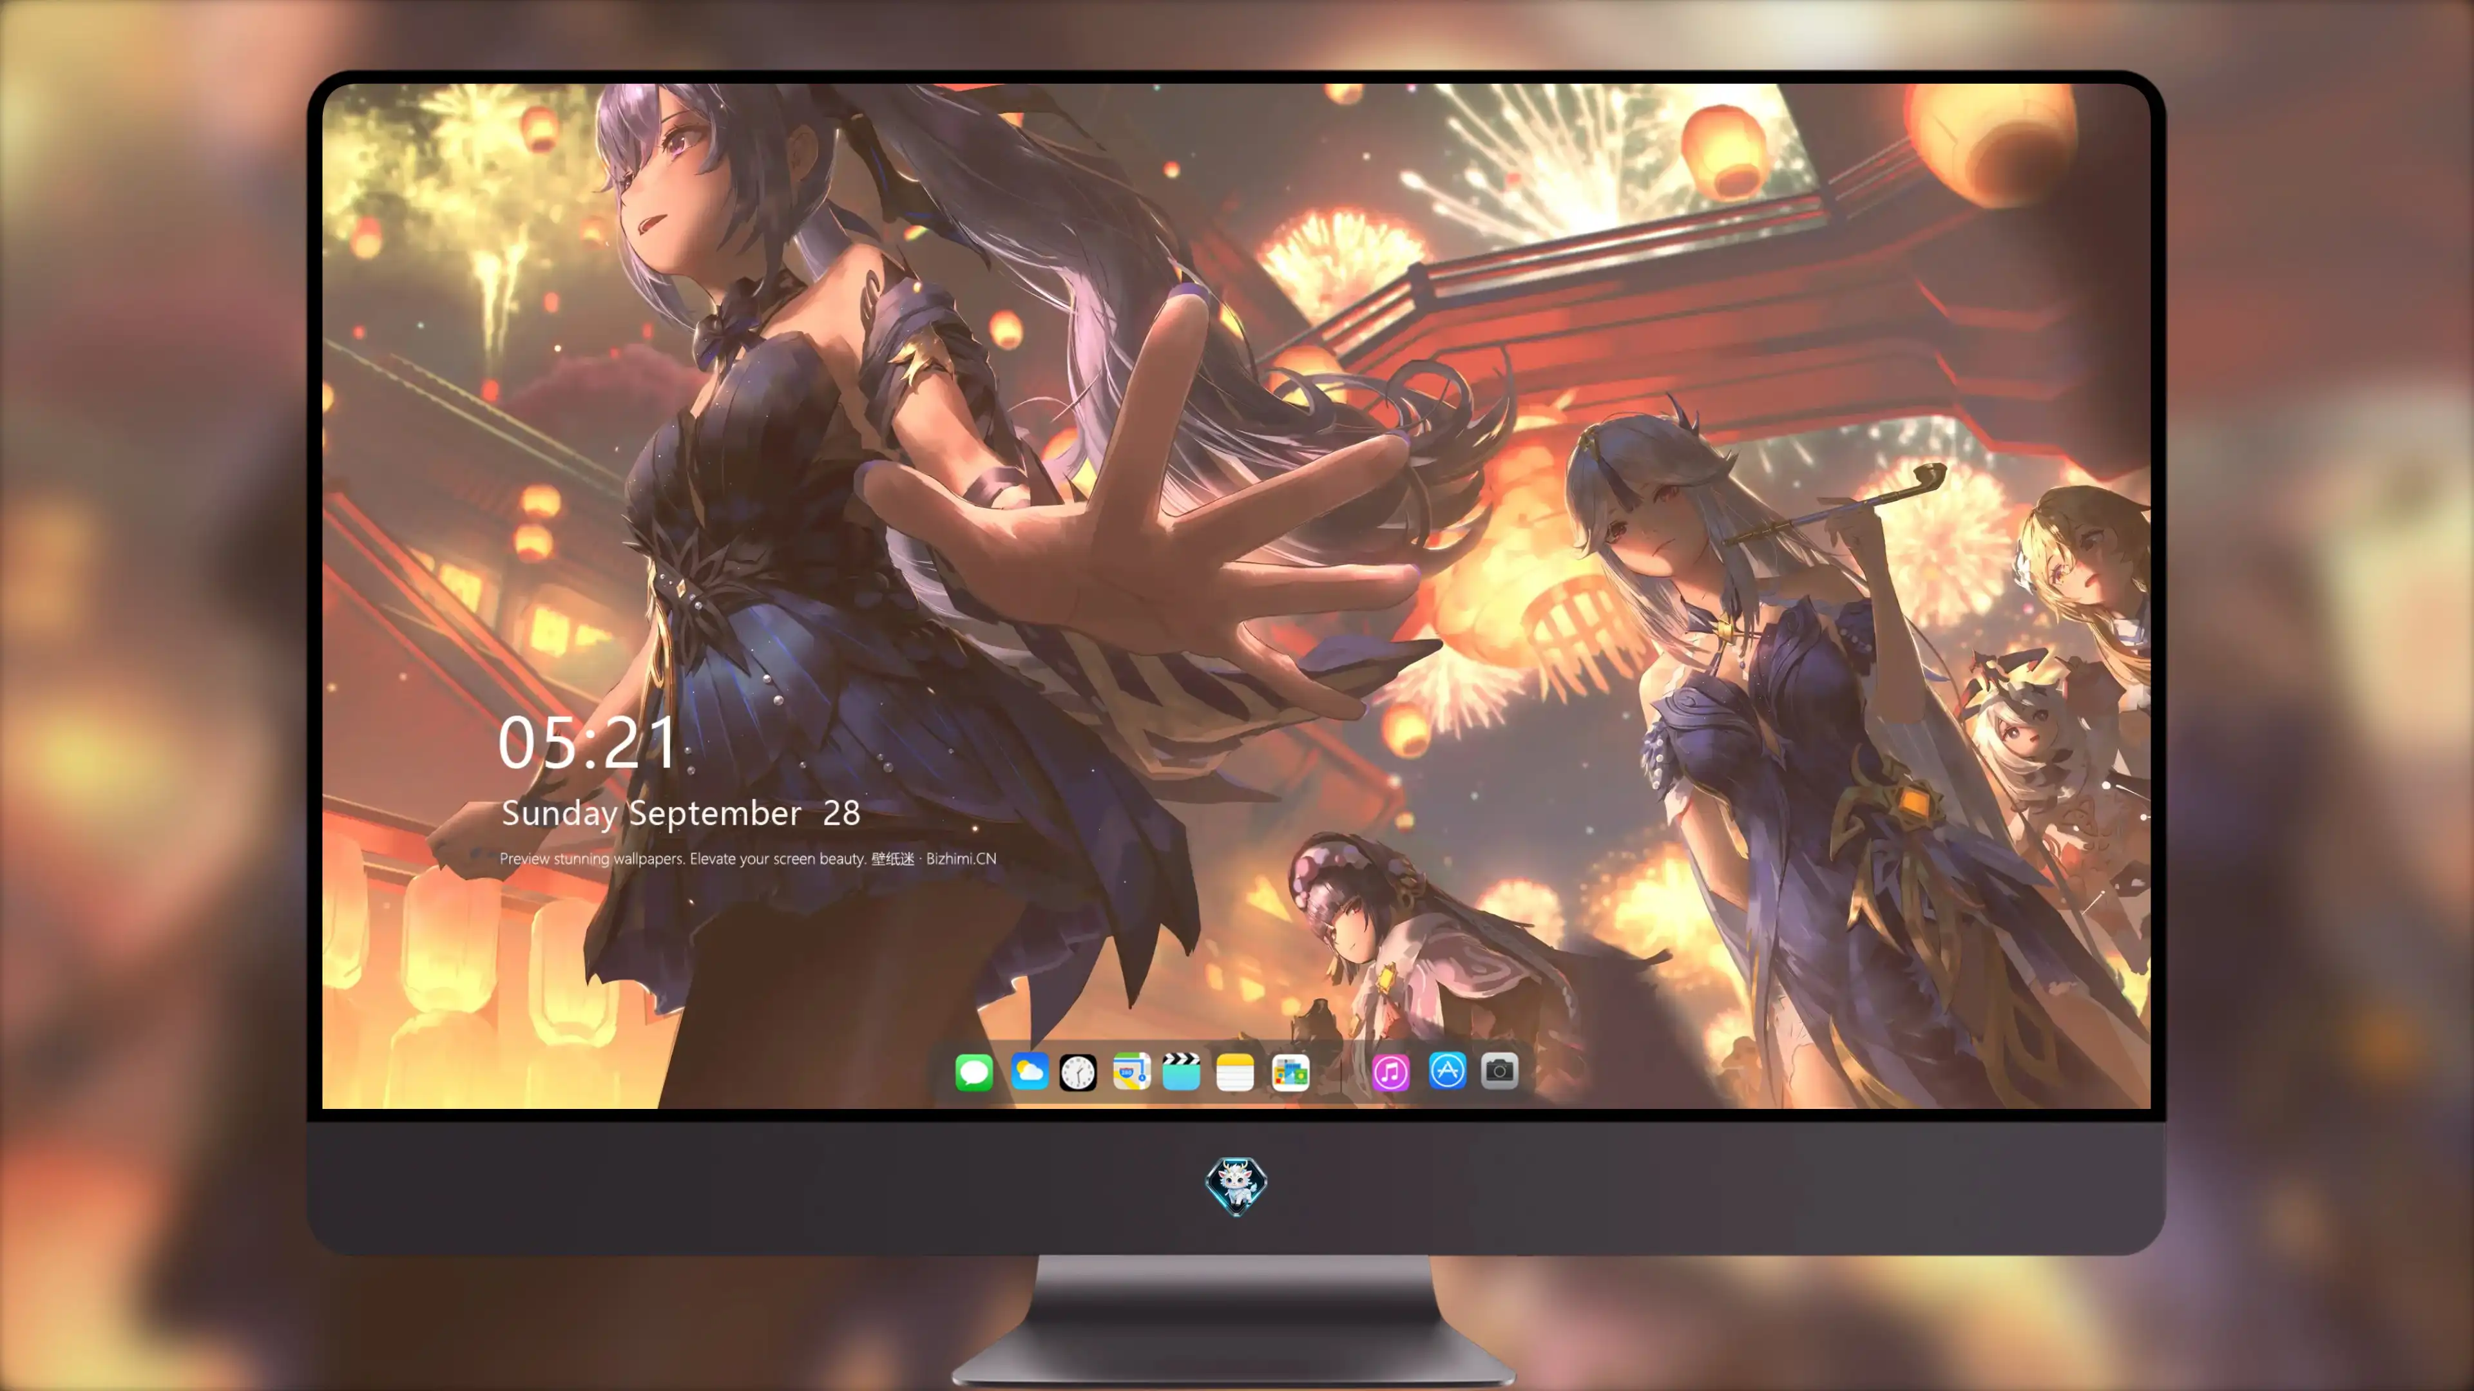Open the Clock app in the dock
Viewport: 2474px width, 1391px height.
tap(1078, 1072)
